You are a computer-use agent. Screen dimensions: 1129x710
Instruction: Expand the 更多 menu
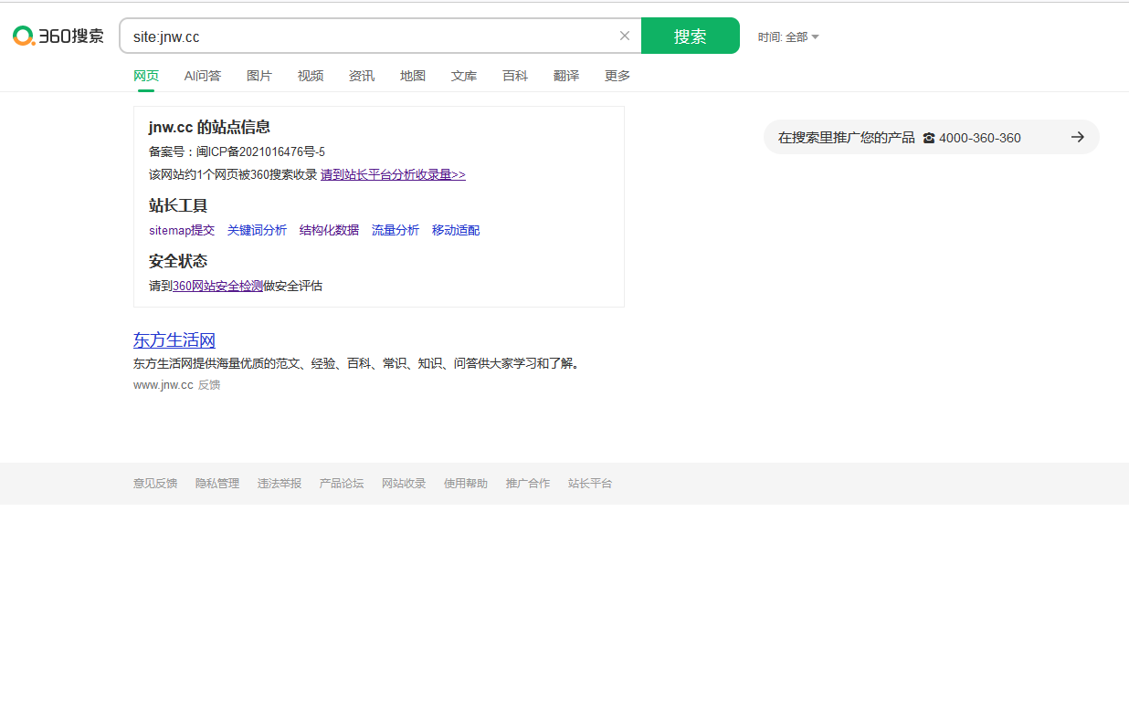617,76
